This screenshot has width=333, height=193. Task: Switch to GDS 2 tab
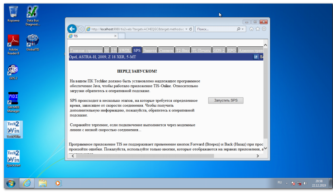click(x=219, y=50)
